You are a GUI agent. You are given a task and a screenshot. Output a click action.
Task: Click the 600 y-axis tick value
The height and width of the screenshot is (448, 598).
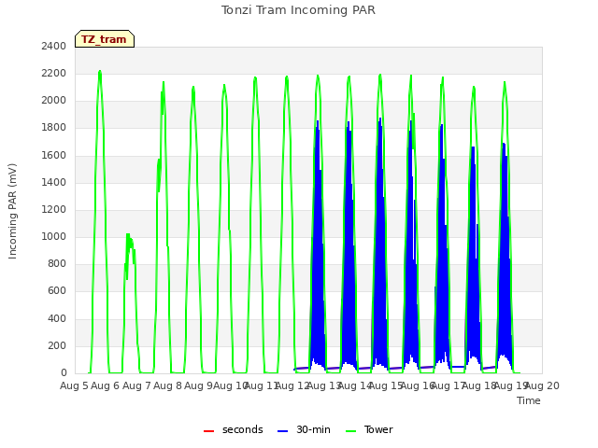tap(57, 291)
